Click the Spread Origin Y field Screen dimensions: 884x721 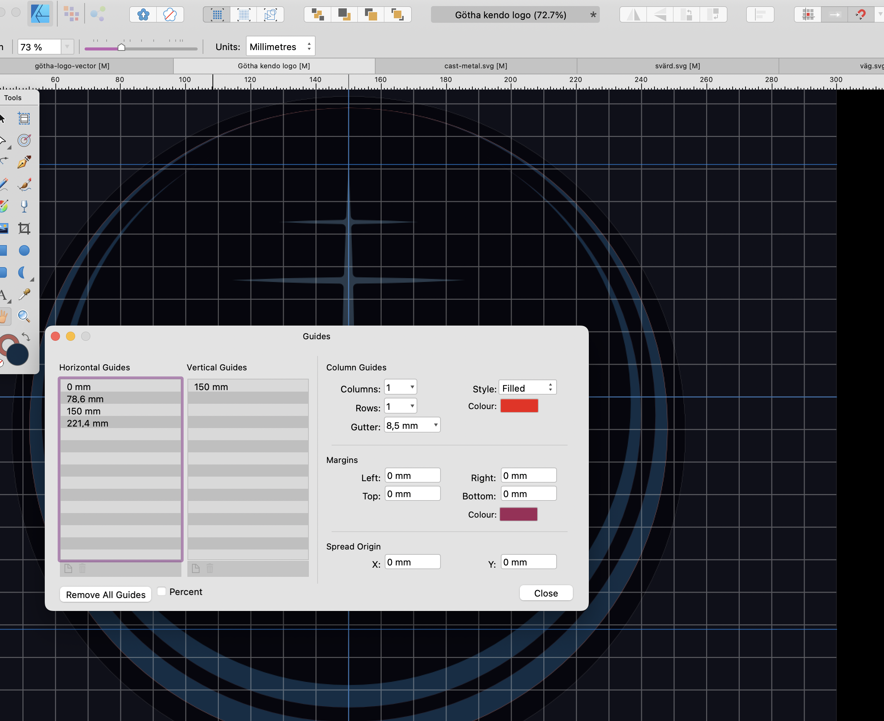point(529,562)
